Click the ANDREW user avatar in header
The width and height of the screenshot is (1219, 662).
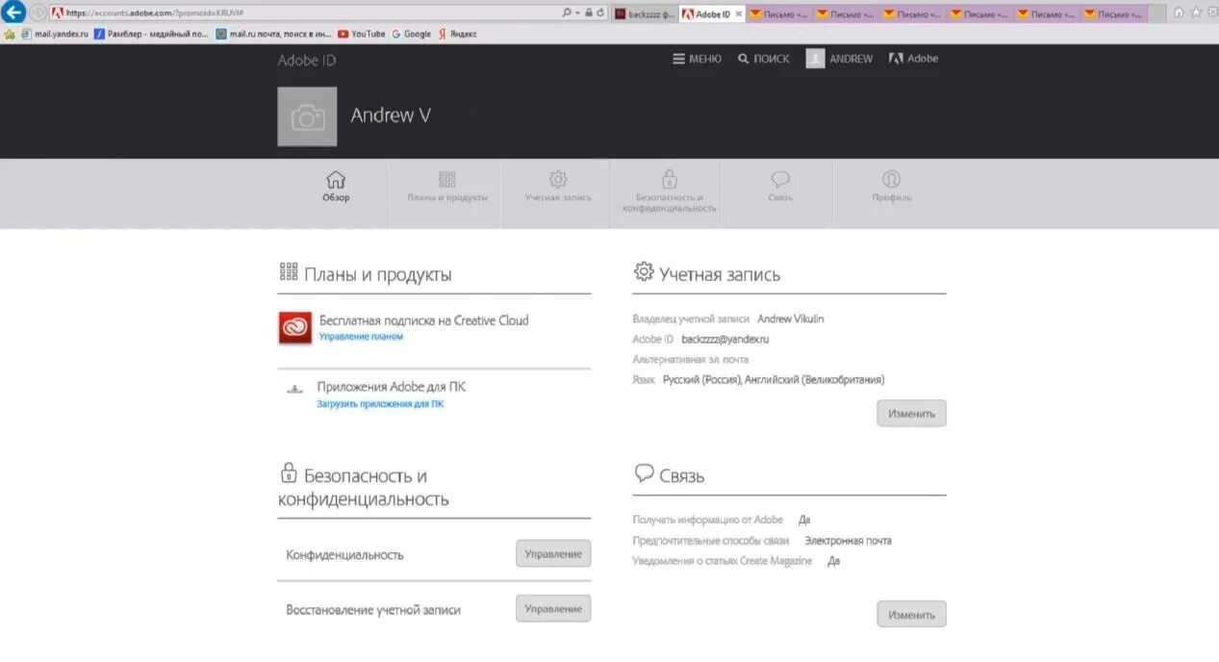click(816, 59)
